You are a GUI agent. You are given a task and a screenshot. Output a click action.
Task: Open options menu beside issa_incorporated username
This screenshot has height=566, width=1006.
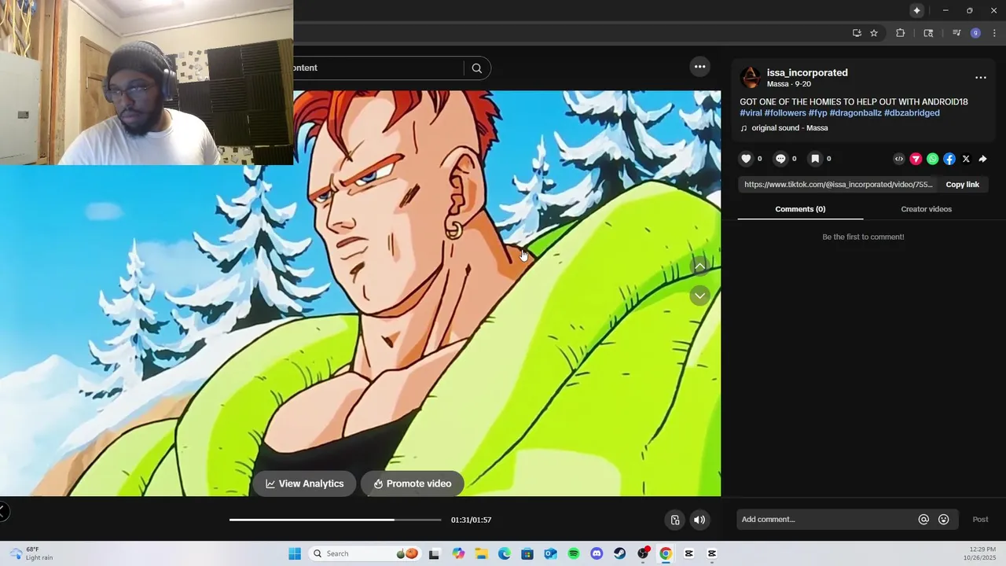coord(980,78)
